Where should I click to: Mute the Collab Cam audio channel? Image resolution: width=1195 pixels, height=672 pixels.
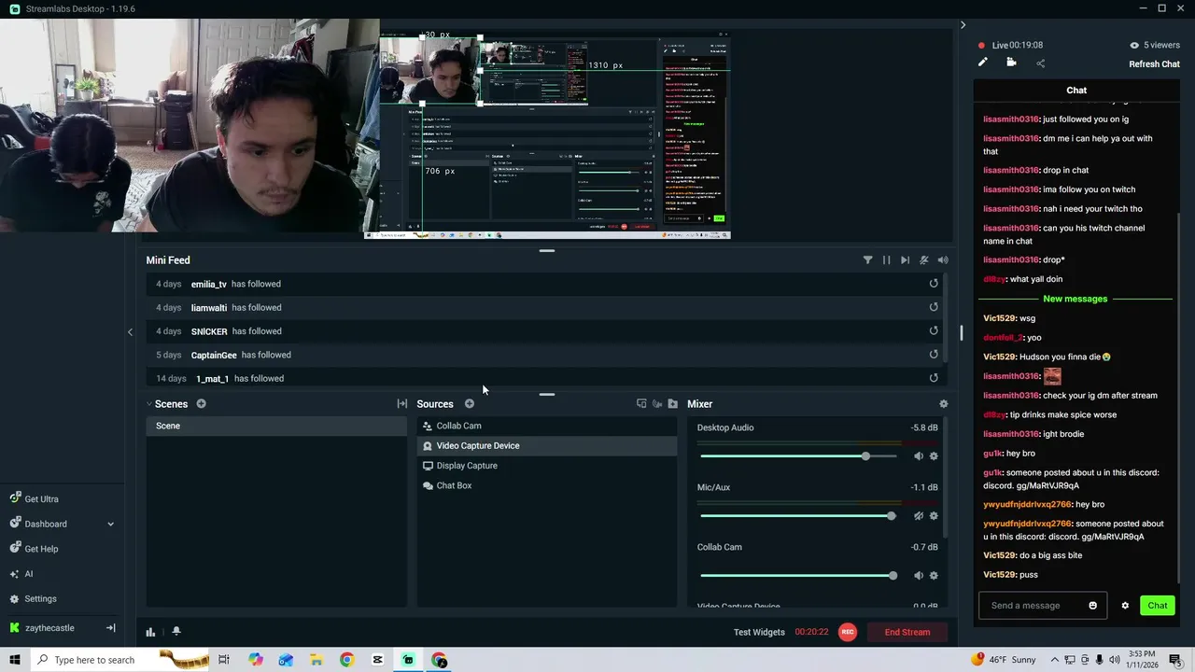919,576
